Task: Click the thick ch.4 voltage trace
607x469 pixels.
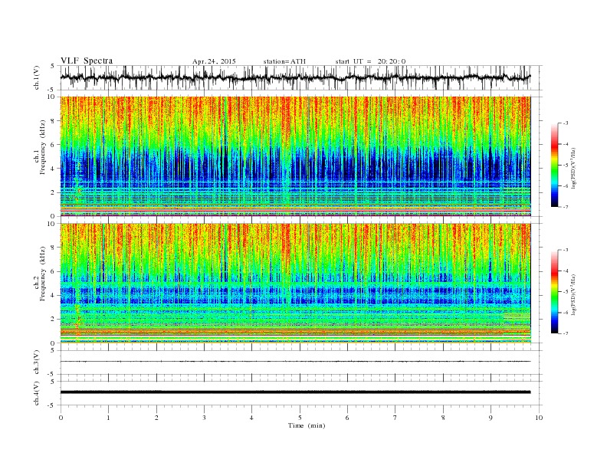Action: coord(295,392)
